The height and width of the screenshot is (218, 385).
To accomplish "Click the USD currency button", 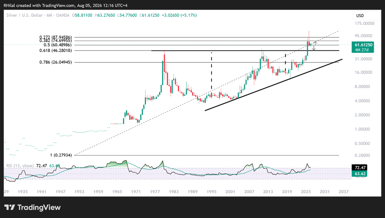I will [x=366, y=16].
